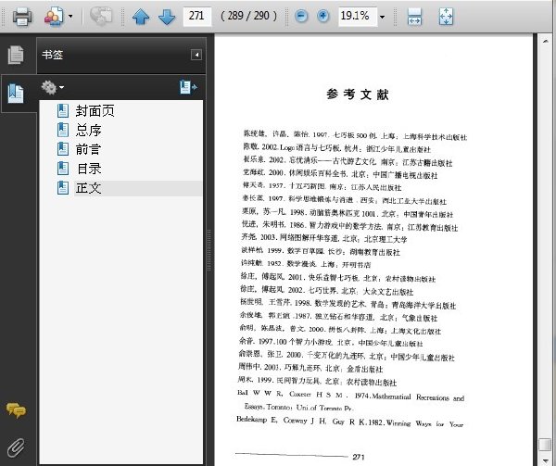Open the collaborate share icon
556x466 pixels.
(54, 17)
